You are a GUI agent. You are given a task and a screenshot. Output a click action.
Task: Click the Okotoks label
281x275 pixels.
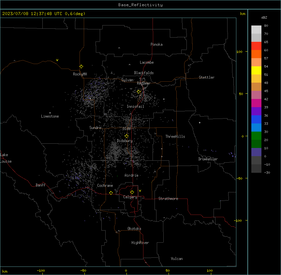134,229
